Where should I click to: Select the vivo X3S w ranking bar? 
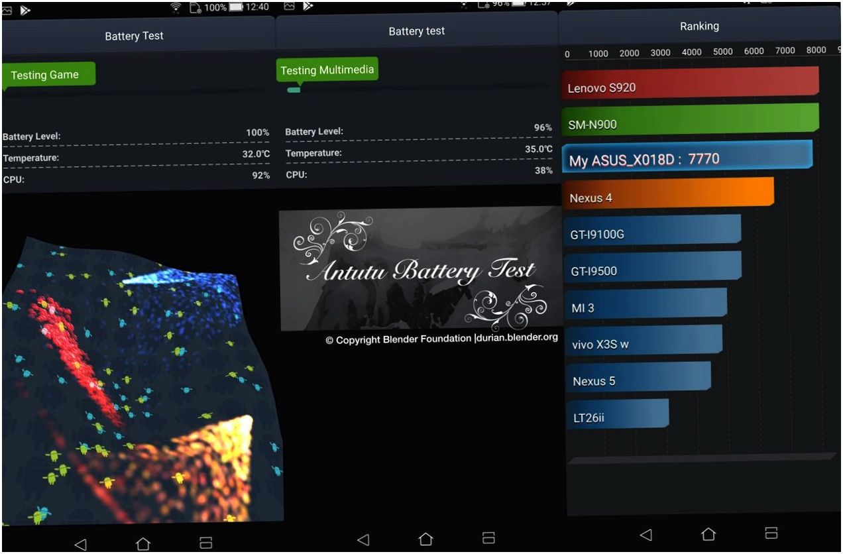[644, 340]
